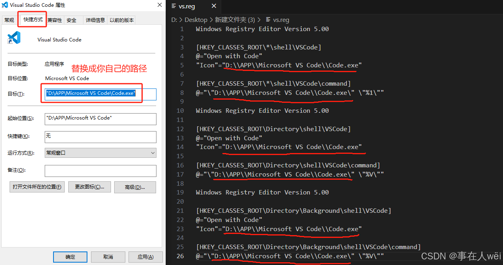Switch to the 以前的版本 tab
503x265 pixels.
click(x=121, y=20)
